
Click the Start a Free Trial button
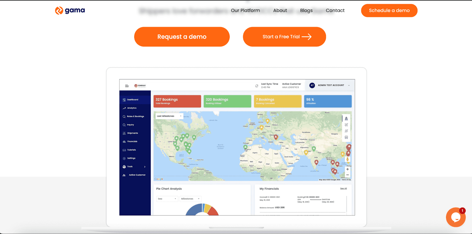pos(284,37)
